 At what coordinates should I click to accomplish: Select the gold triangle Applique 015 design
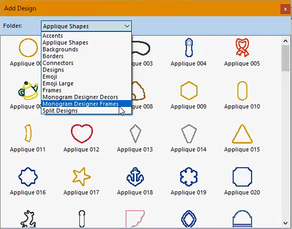click(242, 134)
